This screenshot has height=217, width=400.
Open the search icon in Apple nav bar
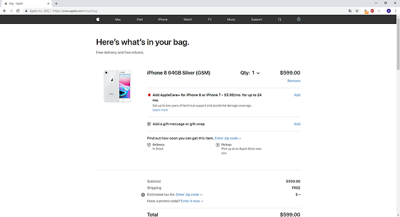[x=279, y=19]
